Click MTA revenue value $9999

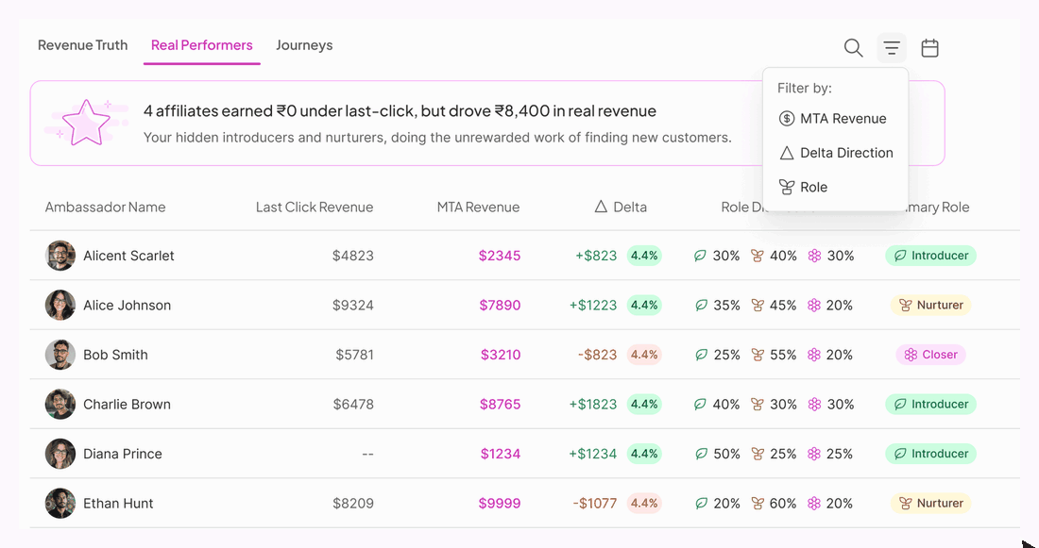coord(500,504)
